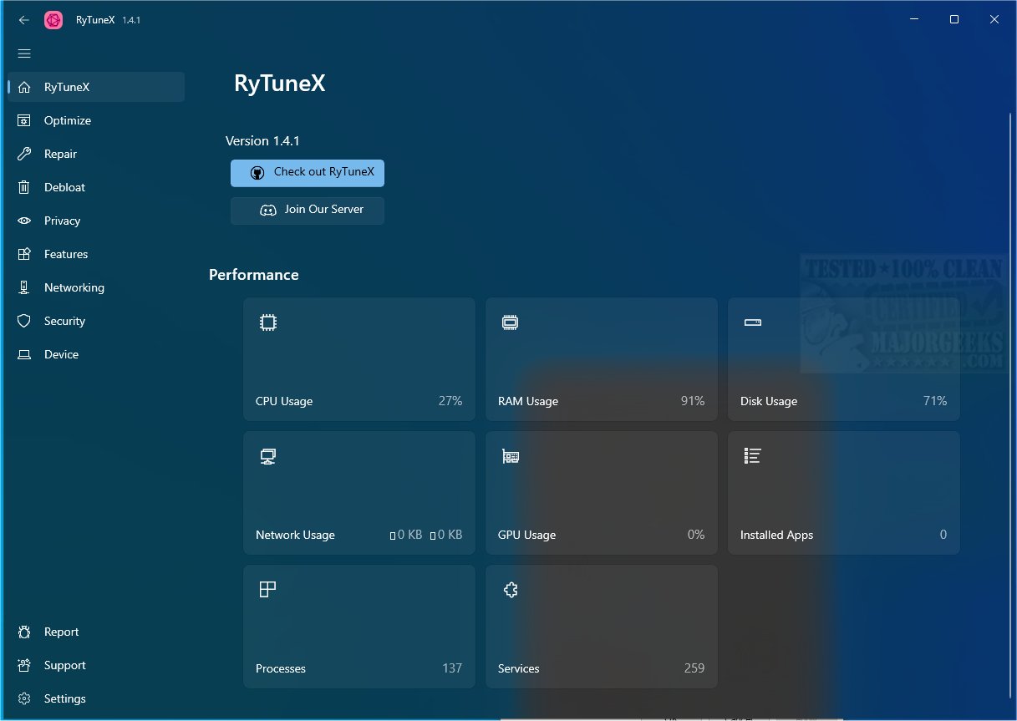
Task: Click the Join Our Server button
Action: coord(308,211)
